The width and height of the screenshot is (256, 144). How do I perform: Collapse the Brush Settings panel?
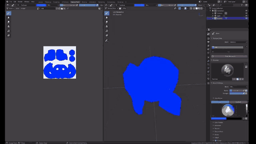[217, 83]
